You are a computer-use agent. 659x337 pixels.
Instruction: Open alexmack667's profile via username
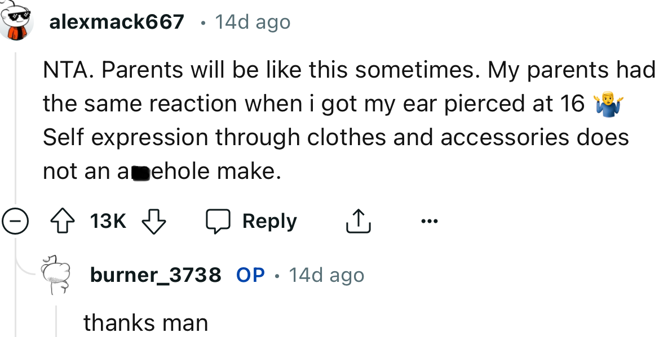pyautogui.click(x=117, y=21)
